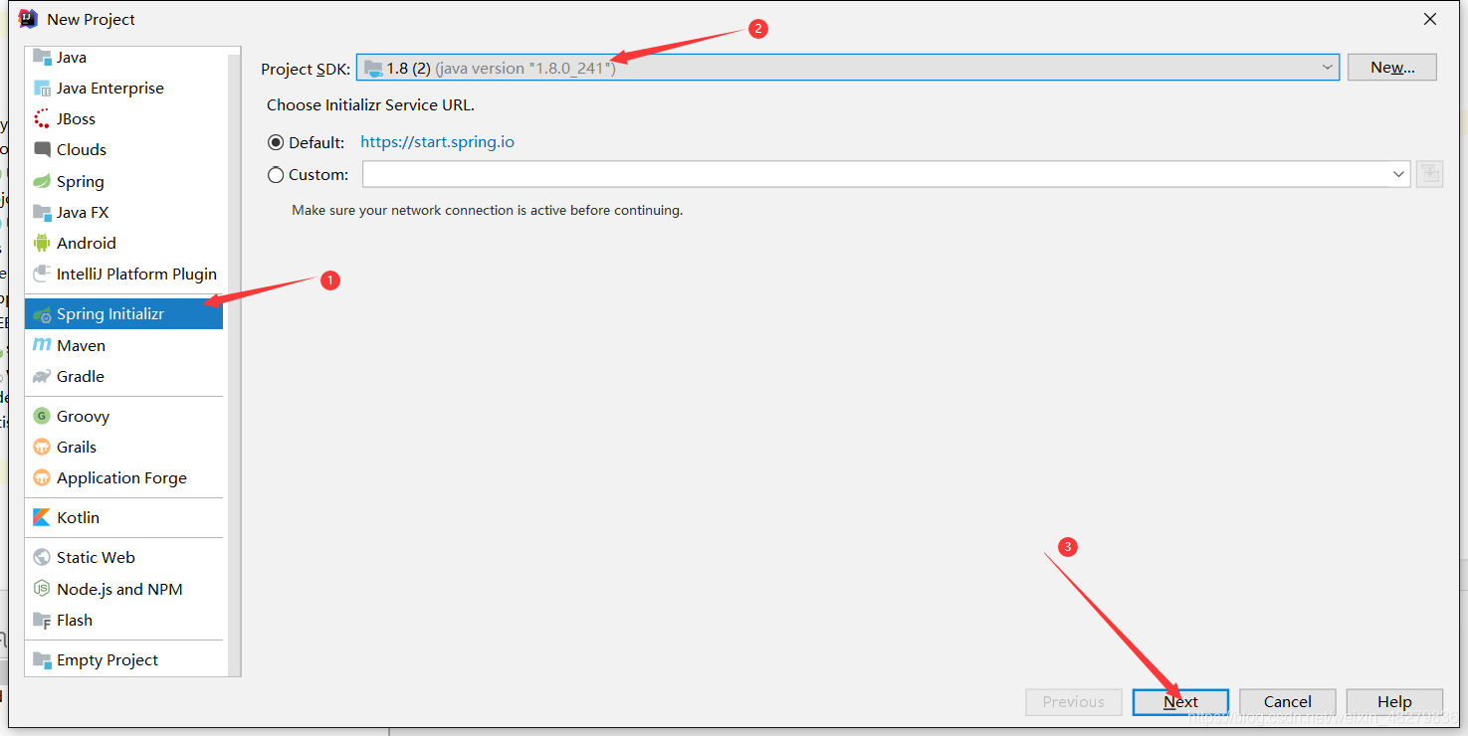Click the disabled download icon beside Custom field
The width and height of the screenshot is (1468, 736).
pos(1430,174)
